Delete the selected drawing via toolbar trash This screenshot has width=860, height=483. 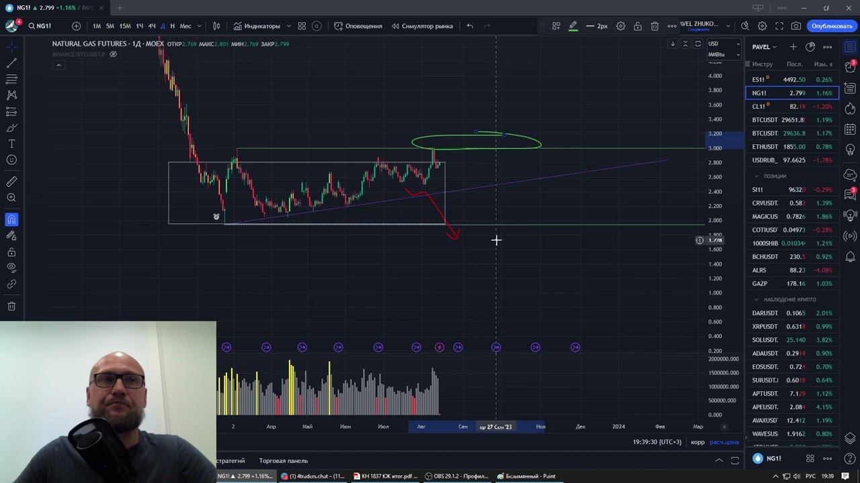click(654, 26)
